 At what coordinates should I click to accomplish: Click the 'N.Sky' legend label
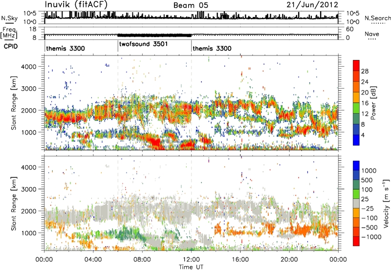coord(9,18)
